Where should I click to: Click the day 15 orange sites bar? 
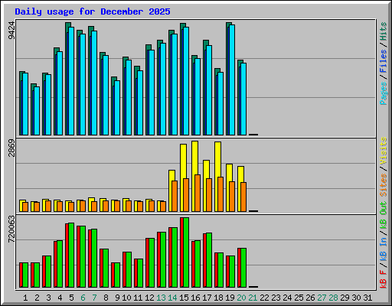(186, 195)
